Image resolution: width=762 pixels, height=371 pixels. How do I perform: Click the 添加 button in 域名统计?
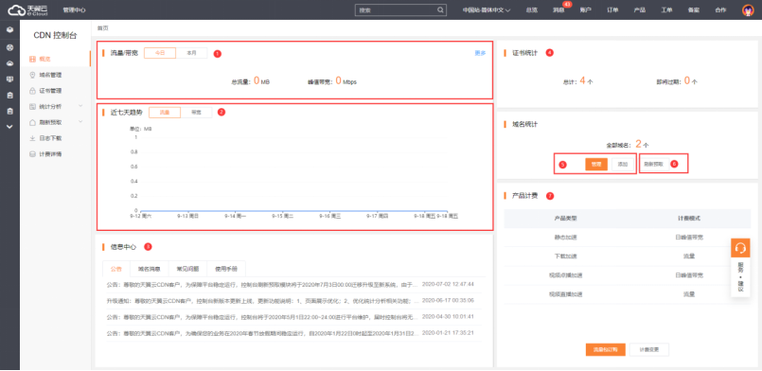623,164
